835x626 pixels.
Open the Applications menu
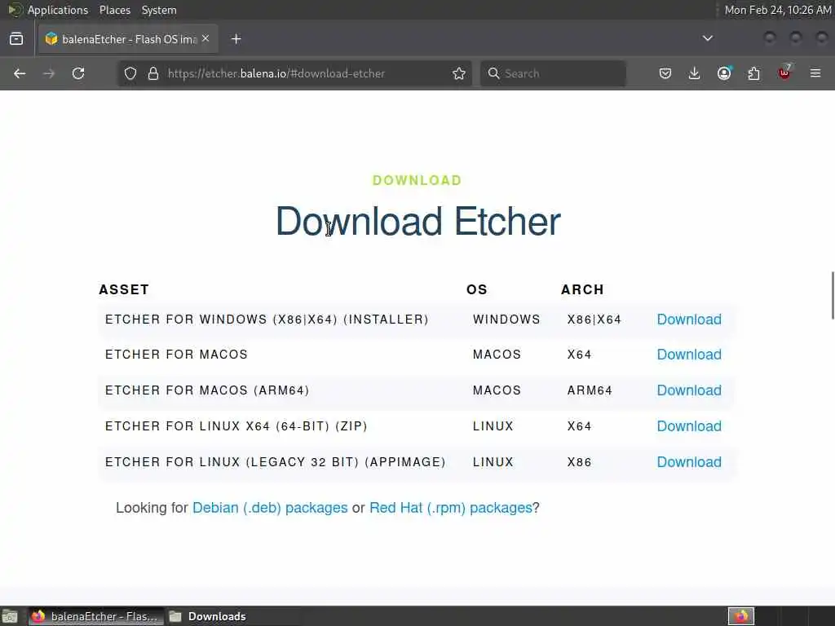click(58, 10)
